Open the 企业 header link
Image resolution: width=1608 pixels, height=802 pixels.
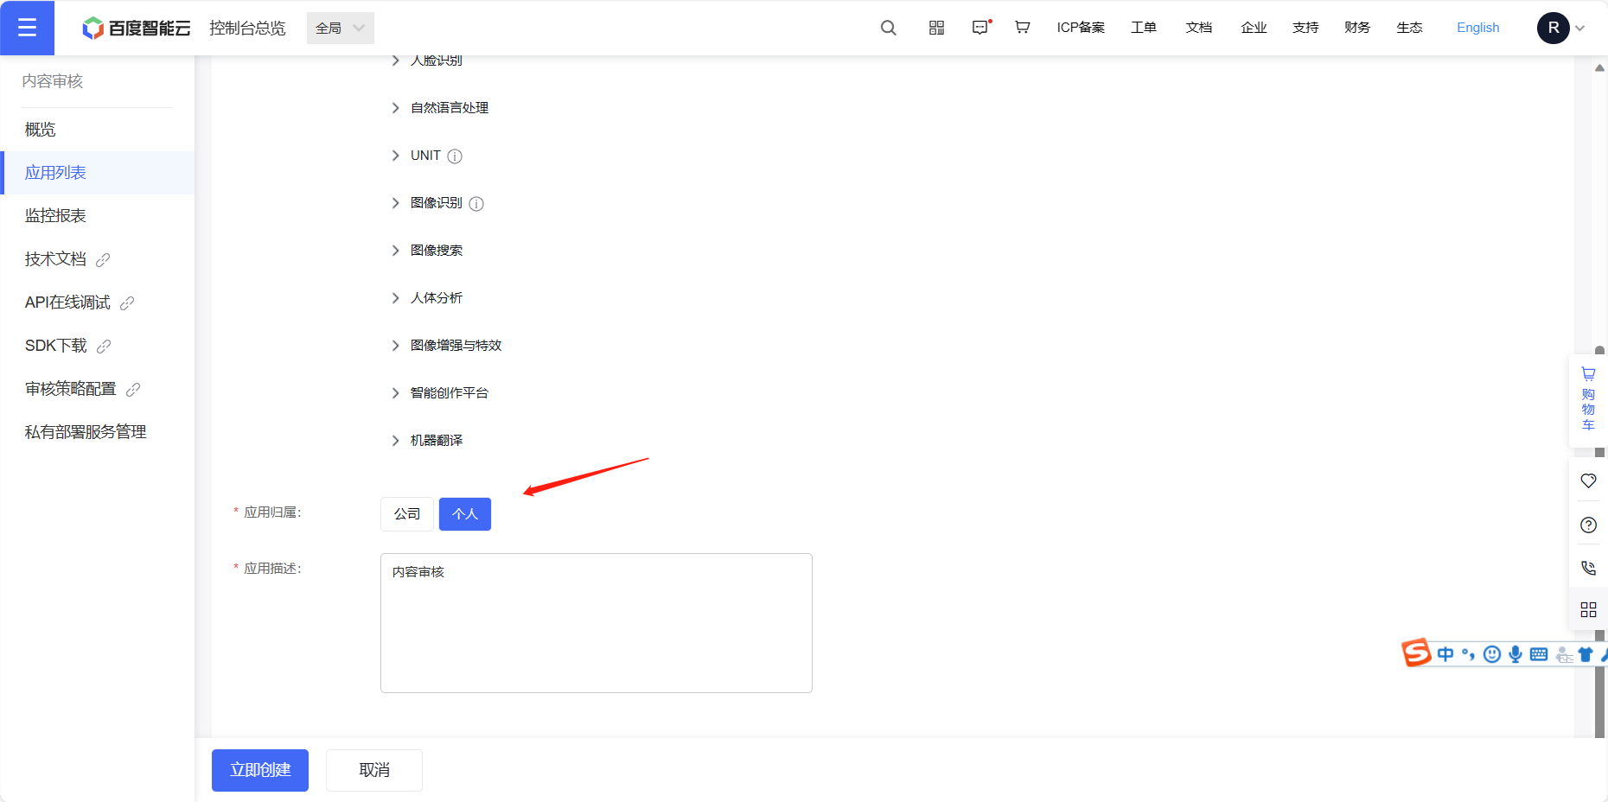(1254, 28)
